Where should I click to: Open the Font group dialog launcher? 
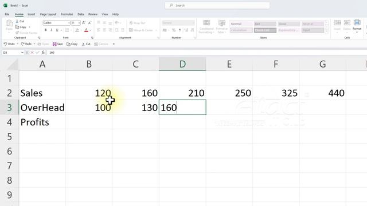click(92, 38)
